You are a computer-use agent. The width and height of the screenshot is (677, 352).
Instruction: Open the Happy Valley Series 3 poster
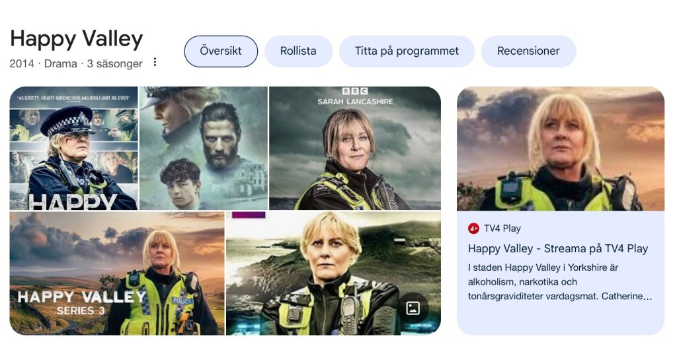117,273
